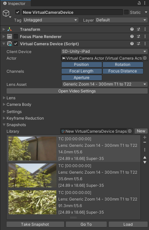Viewport: 149px width, 230px height.
Task: Click the Take Snapshot button
Action: [x=35, y=224]
